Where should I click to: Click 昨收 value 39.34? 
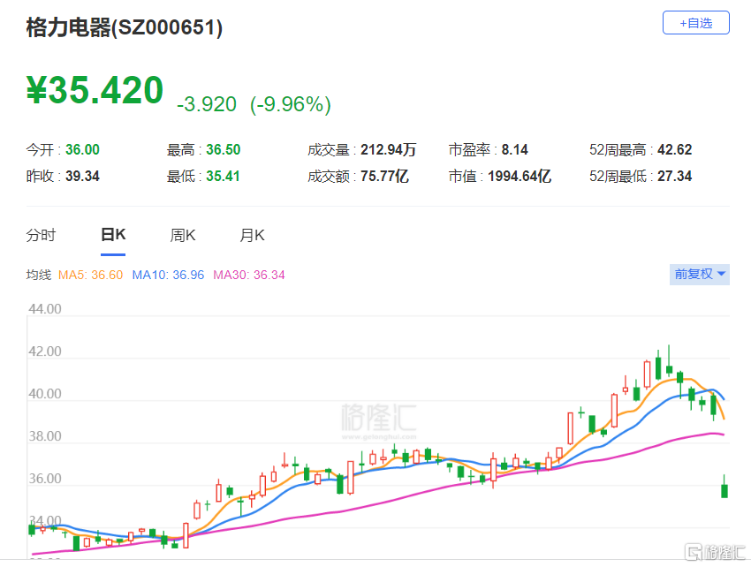tap(82, 176)
